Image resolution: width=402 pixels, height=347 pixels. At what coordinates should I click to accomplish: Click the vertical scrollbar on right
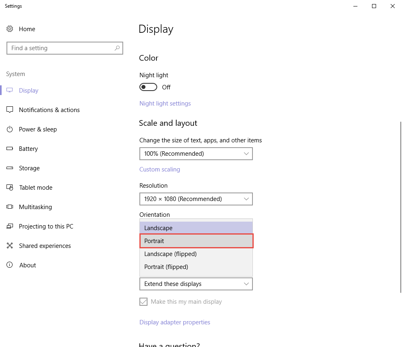click(x=401, y=207)
